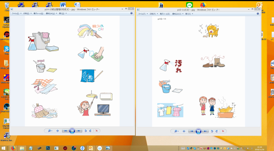This screenshot has width=274, height=151.
Task: Open File Explorer from the taskbar
Action: 22,148
